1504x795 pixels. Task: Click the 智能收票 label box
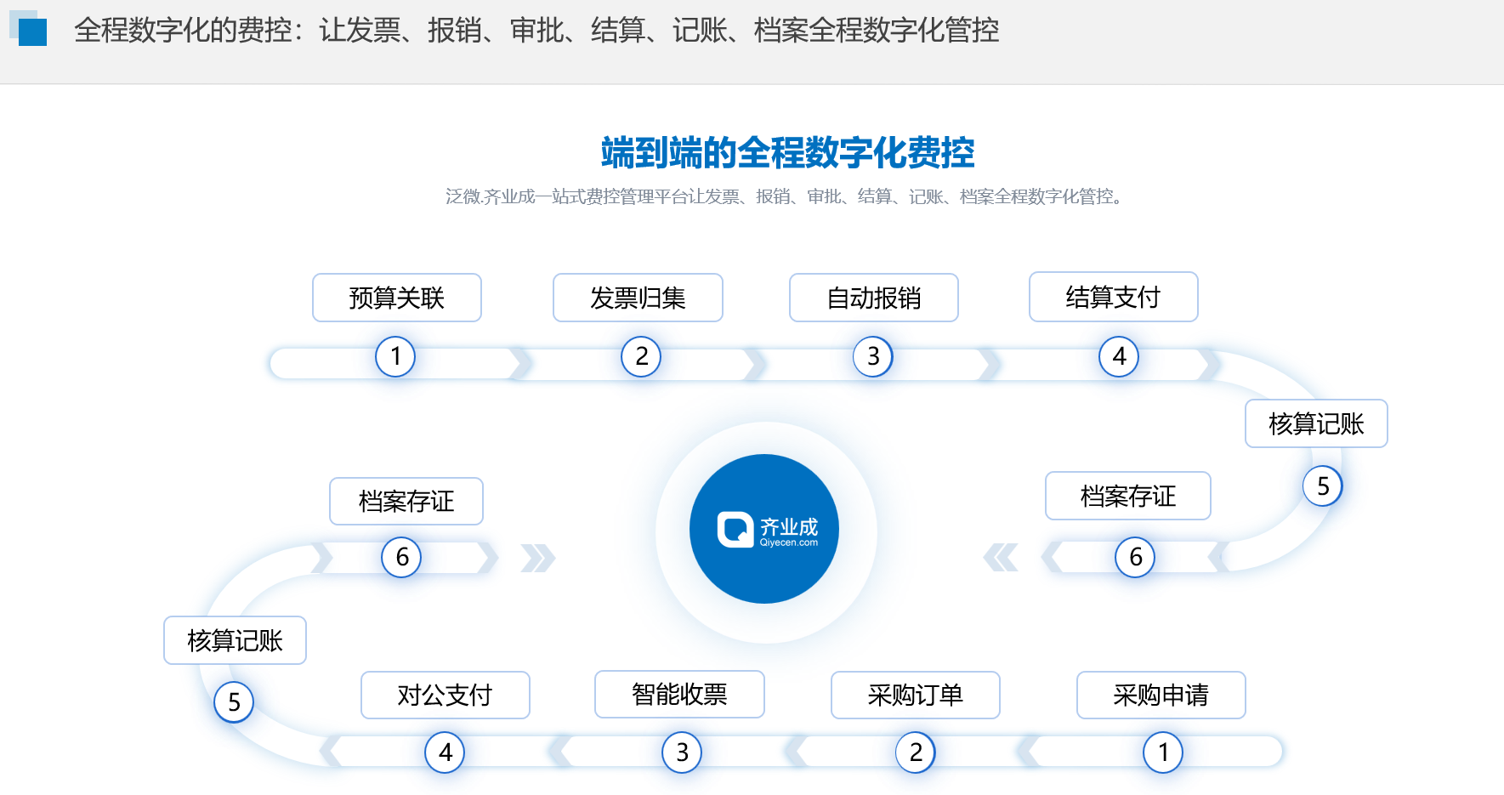tap(679, 695)
